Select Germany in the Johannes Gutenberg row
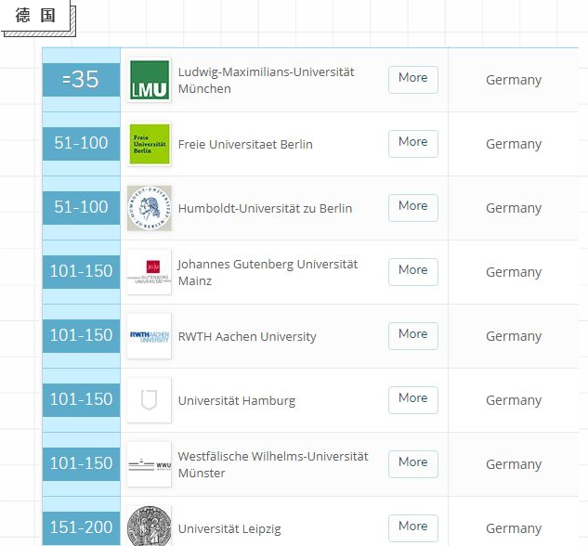The height and width of the screenshot is (546, 588). tap(514, 272)
